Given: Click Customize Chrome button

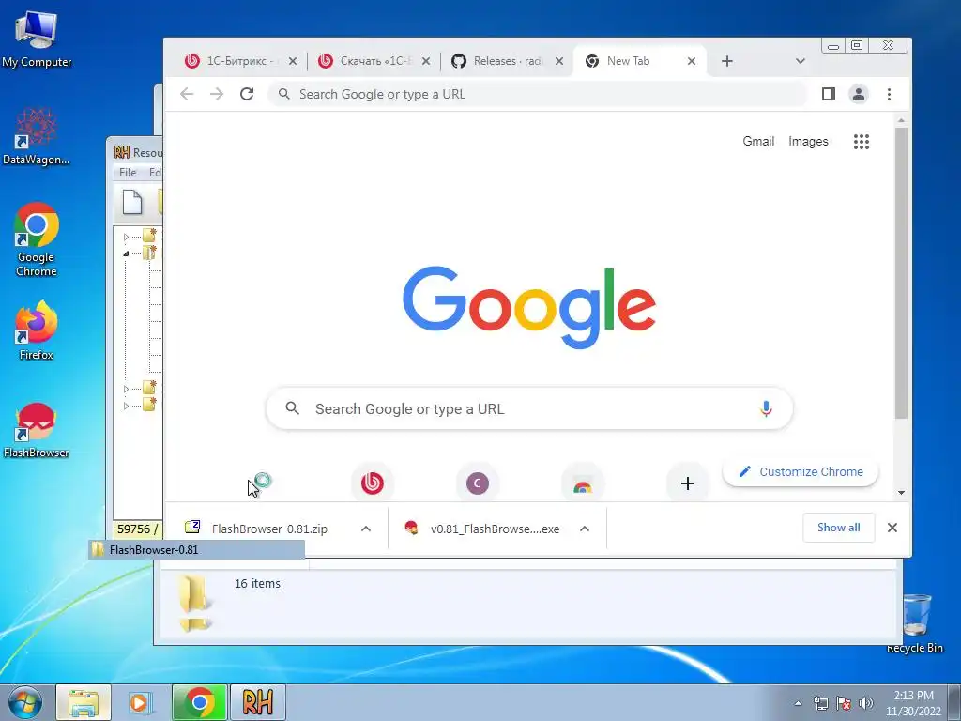Looking at the screenshot, I should [801, 471].
